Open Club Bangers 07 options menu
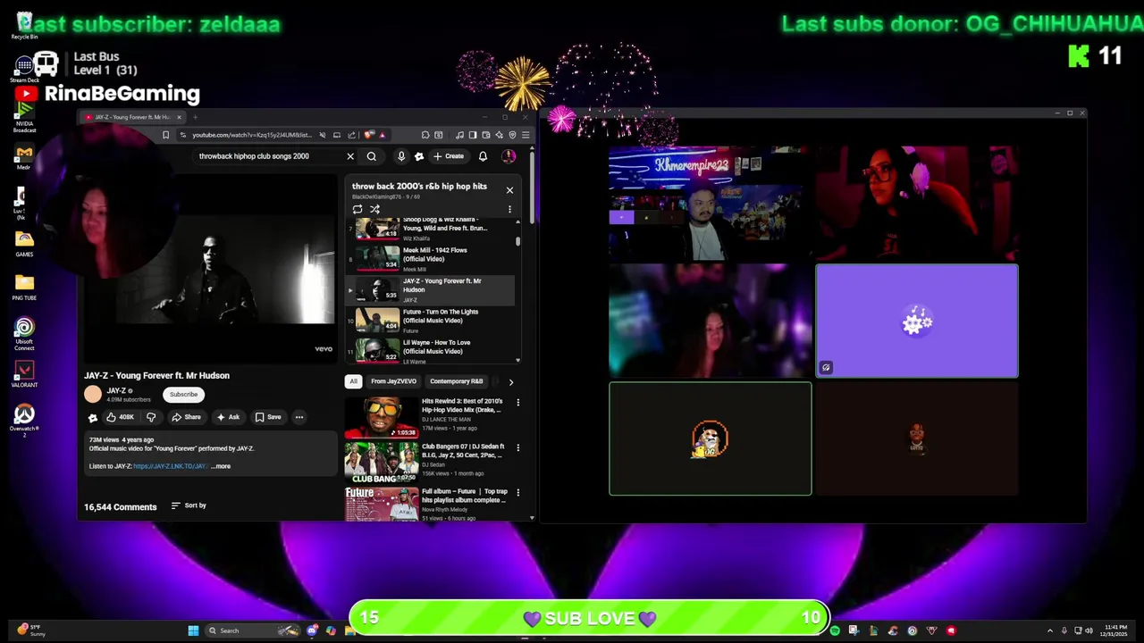Image resolution: width=1144 pixels, height=643 pixels. [517, 447]
